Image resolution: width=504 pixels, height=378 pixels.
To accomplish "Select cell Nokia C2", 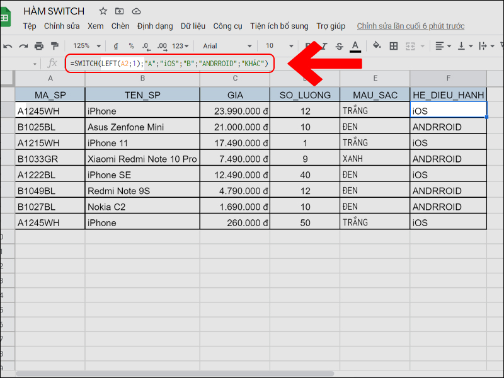I will click(x=142, y=207).
